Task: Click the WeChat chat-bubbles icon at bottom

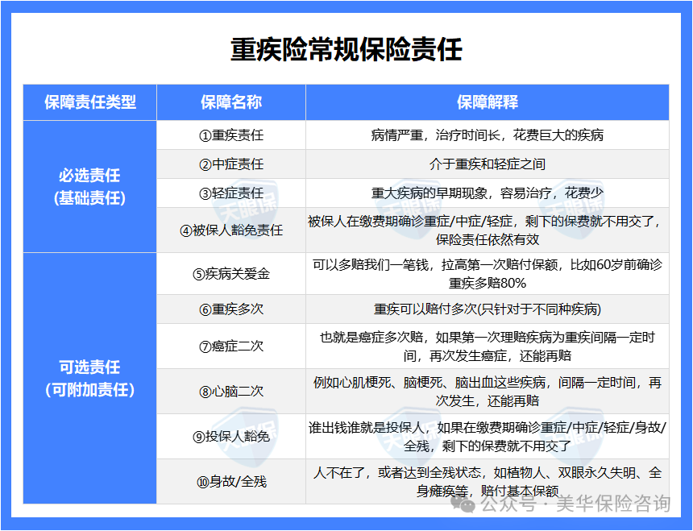Action: 461,508
